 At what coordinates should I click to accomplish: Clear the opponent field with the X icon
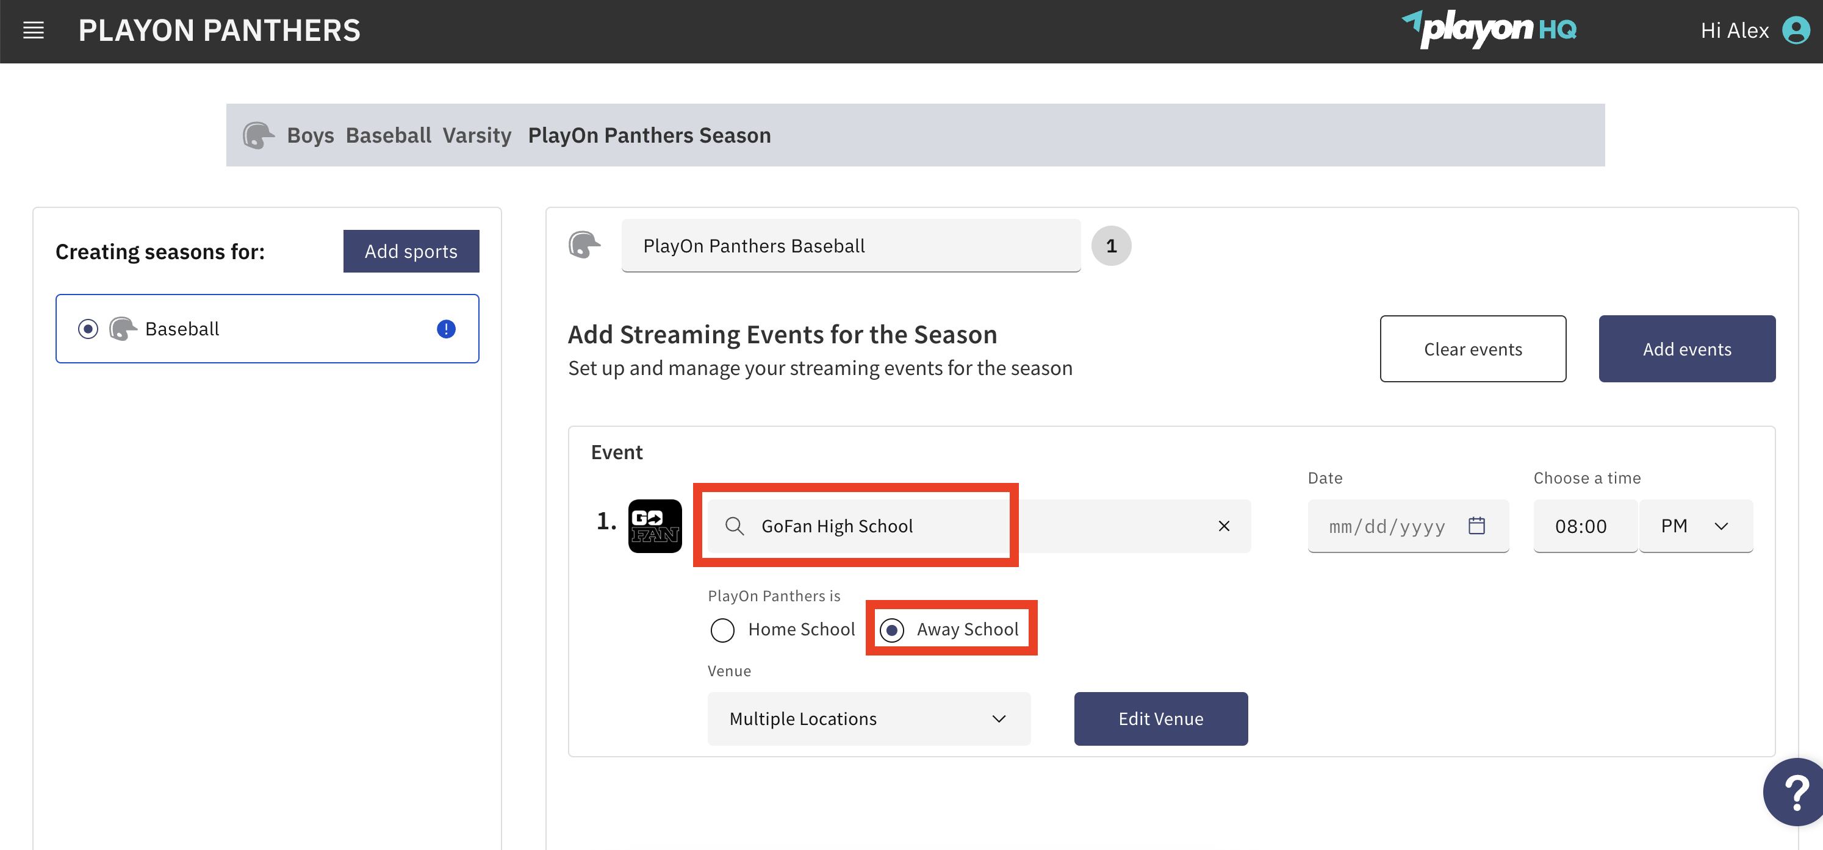click(x=1224, y=526)
